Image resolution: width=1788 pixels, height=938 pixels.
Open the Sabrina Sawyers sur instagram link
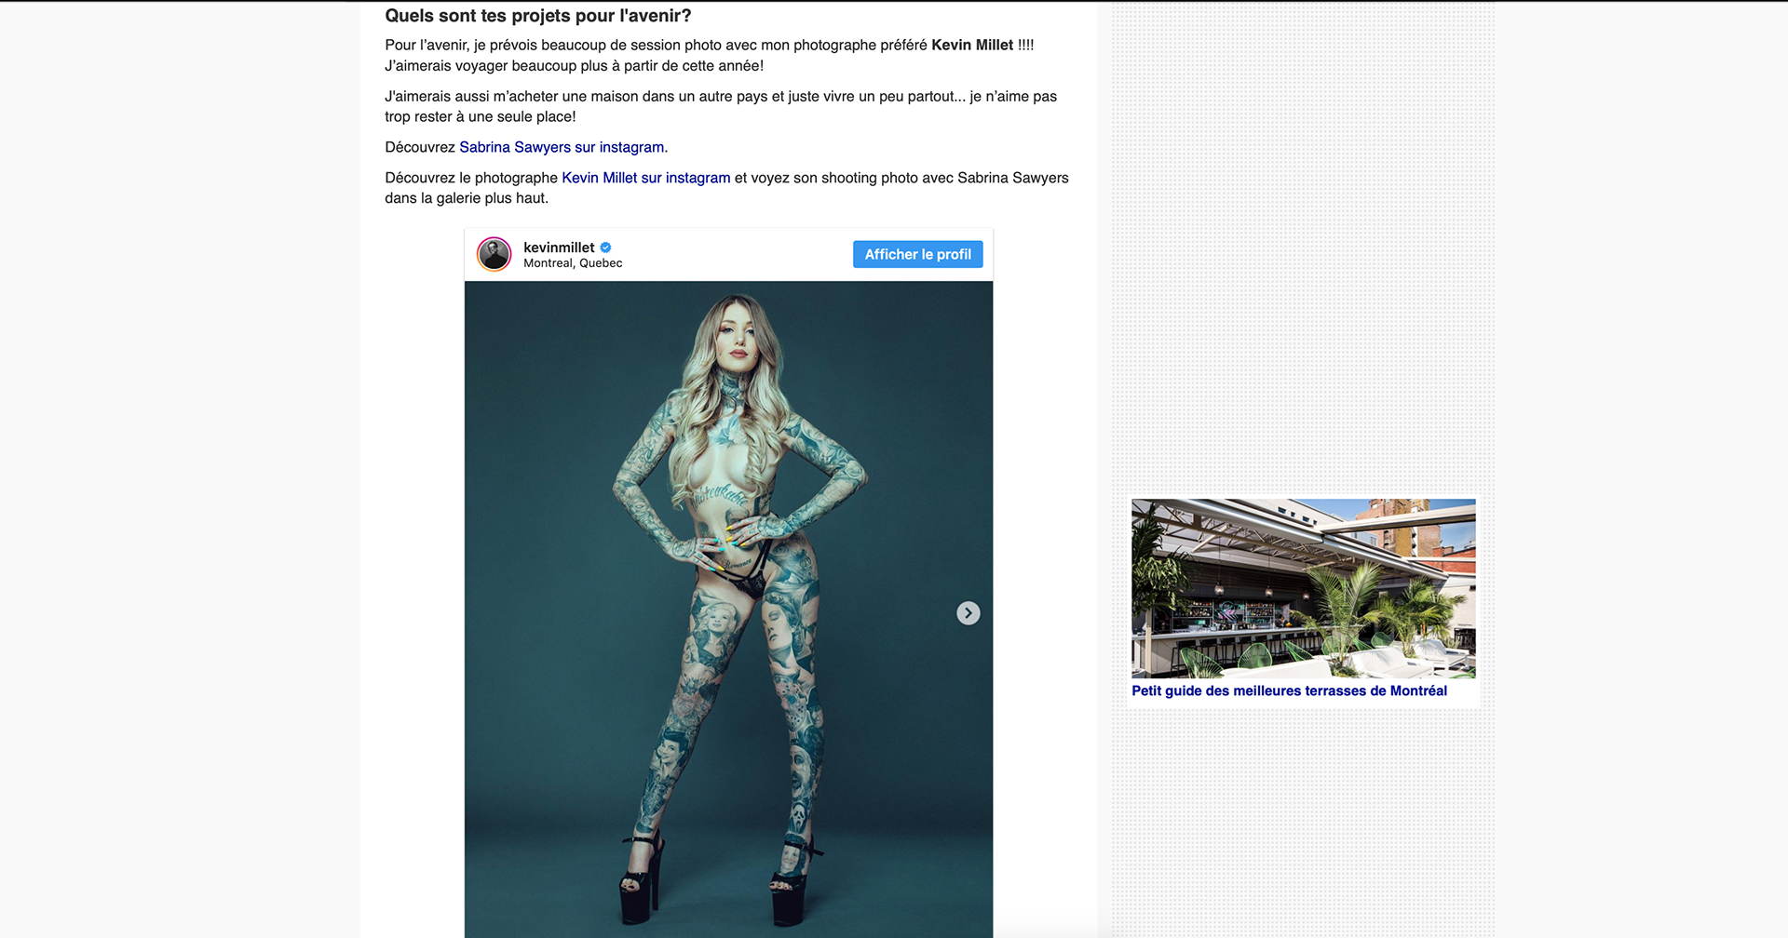click(562, 147)
